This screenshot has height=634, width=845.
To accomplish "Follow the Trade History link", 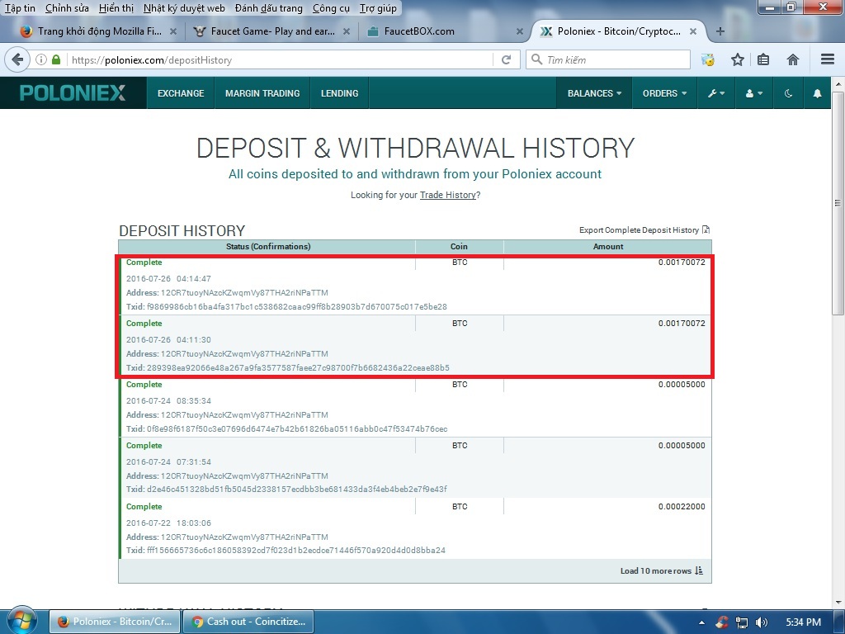I will 448,195.
